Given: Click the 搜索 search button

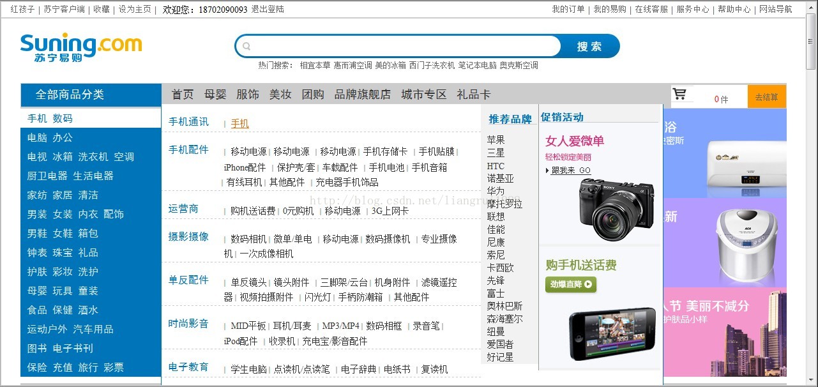Looking at the screenshot, I should coord(589,47).
